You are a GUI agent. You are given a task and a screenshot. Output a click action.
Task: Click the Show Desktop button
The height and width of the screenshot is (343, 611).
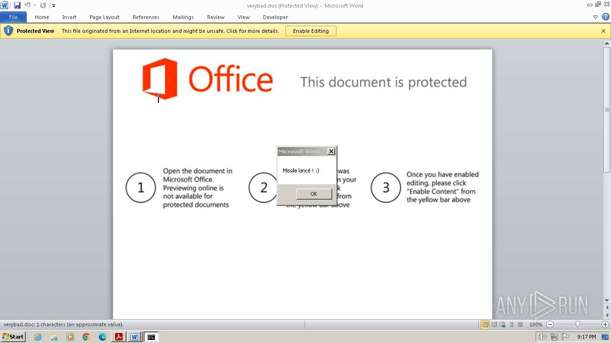click(606, 337)
